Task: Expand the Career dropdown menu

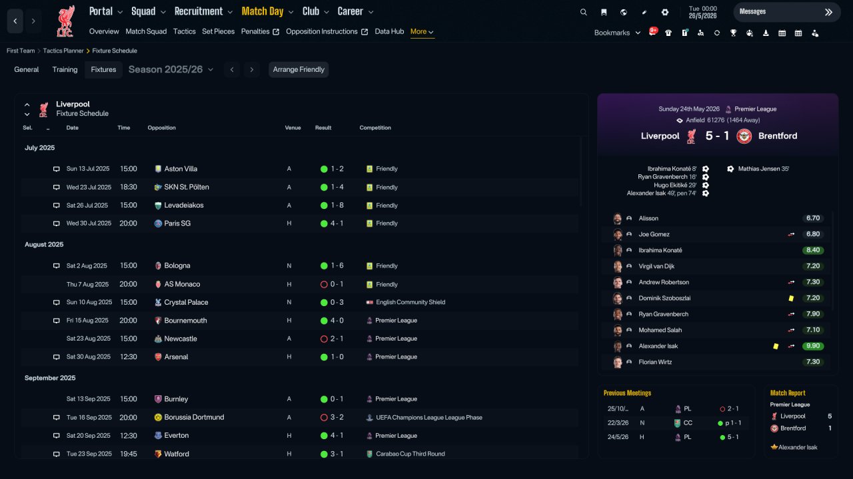Action: pos(356,11)
